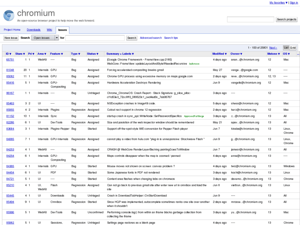Open issue 85463
This screenshot has width=300, height=225.
coord(10,103)
